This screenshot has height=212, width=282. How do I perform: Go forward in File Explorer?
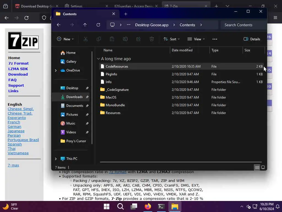[72, 25]
